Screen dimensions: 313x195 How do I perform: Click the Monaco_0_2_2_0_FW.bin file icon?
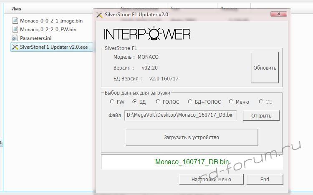[x=15, y=29]
